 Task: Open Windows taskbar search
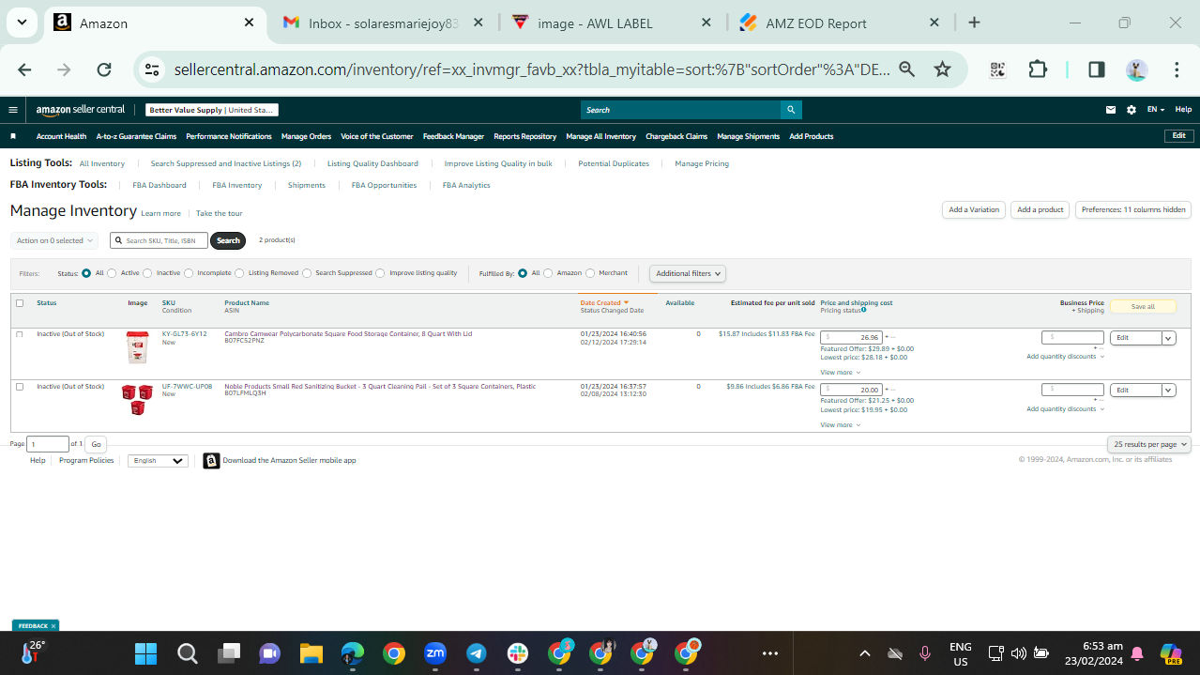(x=187, y=653)
